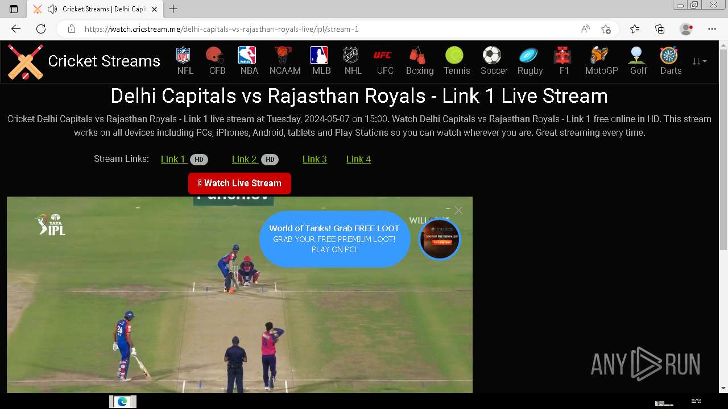The height and width of the screenshot is (409, 728).
Task: Go to MotoGP streams
Action: (601, 61)
